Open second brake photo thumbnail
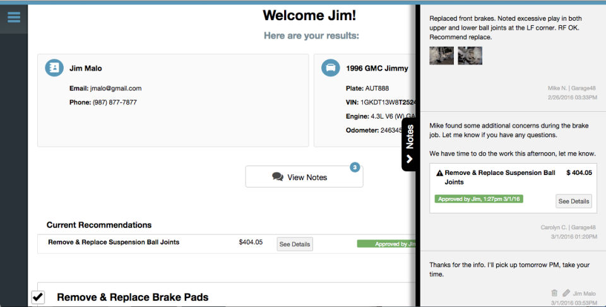This screenshot has height=307, width=606. (x=470, y=56)
